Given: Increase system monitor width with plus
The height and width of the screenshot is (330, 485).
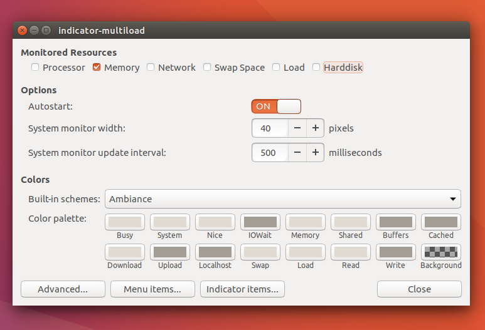Looking at the screenshot, I should [315, 128].
